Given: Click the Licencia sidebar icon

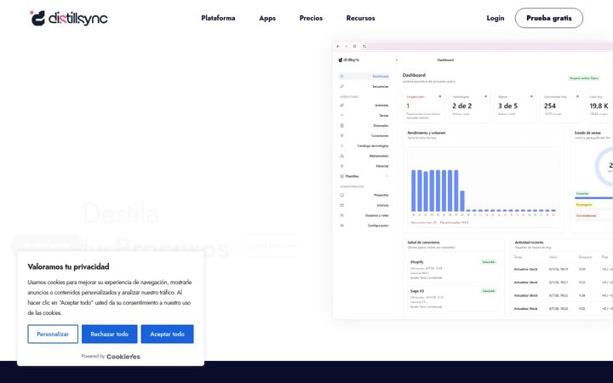Looking at the screenshot, I should coord(341,205).
